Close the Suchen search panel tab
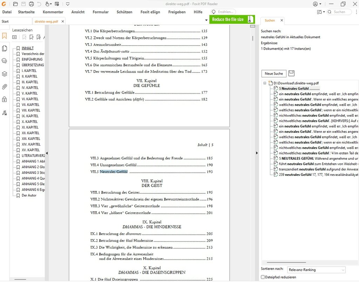Screen dimensions: 359x282 tap(282, 20)
